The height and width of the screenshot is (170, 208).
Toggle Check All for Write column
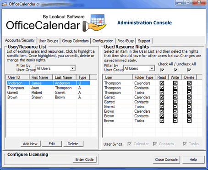(x=175, y=70)
